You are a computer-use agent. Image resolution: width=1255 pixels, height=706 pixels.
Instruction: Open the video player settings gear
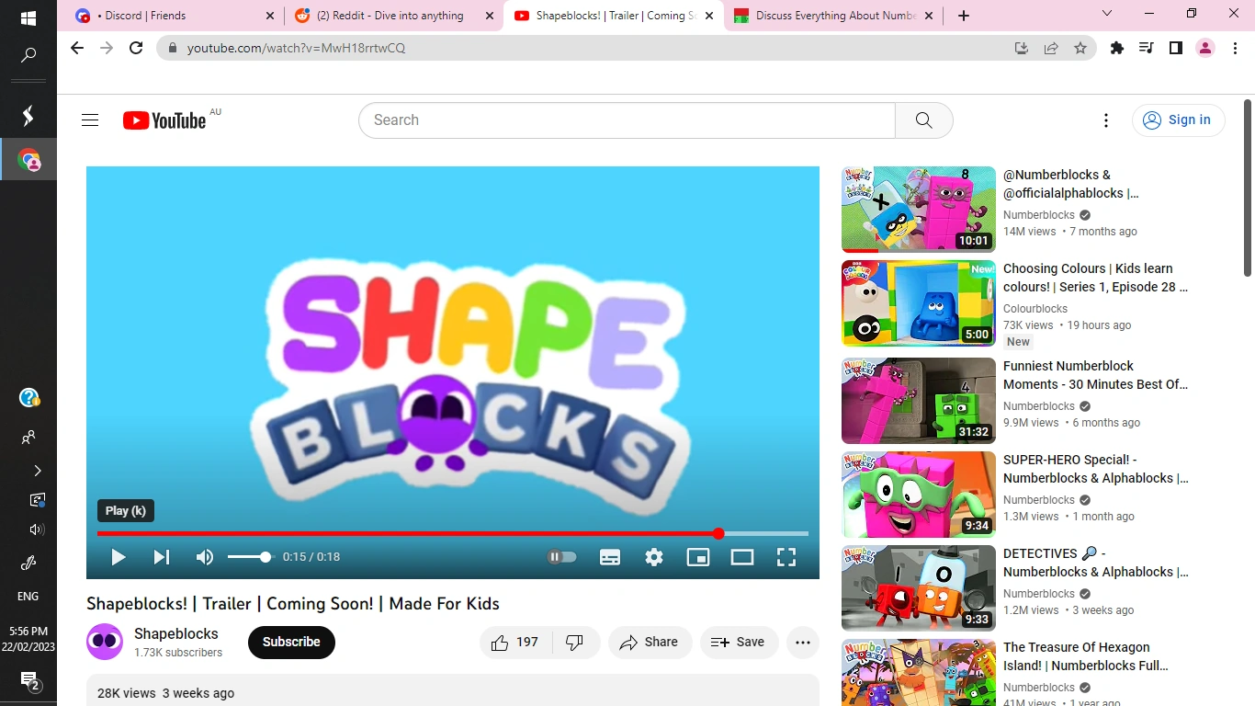point(653,556)
